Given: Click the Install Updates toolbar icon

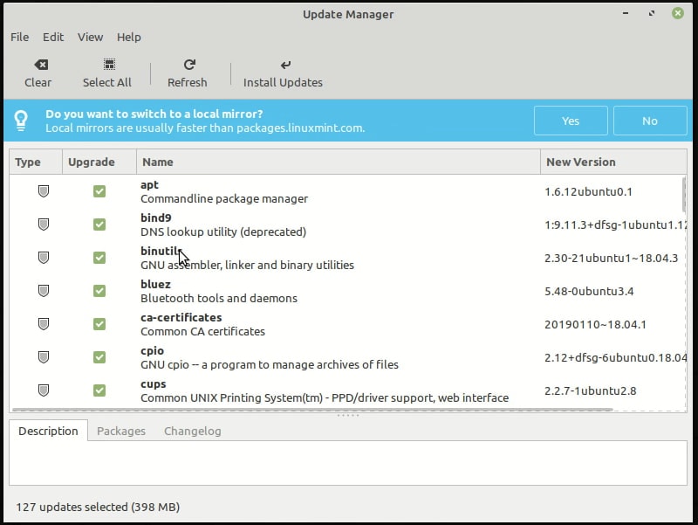Looking at the screenshot, I should coord(285,63).
